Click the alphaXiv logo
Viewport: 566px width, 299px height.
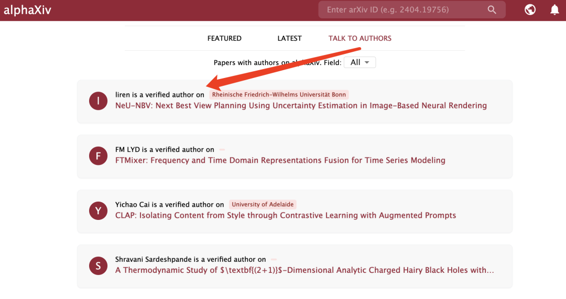pyautogui.click(x=27, y=10)
